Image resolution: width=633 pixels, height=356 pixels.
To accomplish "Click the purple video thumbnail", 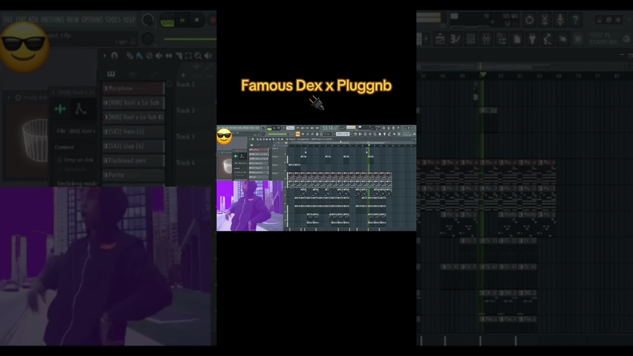I will pyautogui.click(x=250, y=206).
